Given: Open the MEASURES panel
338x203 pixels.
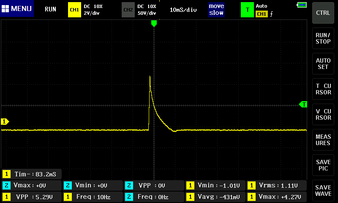Looking at the screenshot, I should 323,140.
